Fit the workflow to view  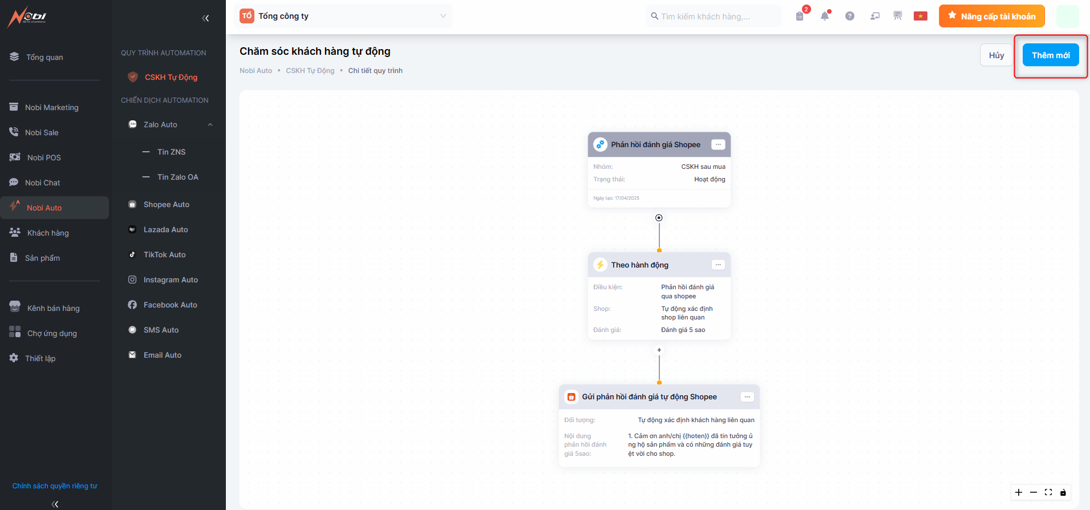tap(1048, 492)
